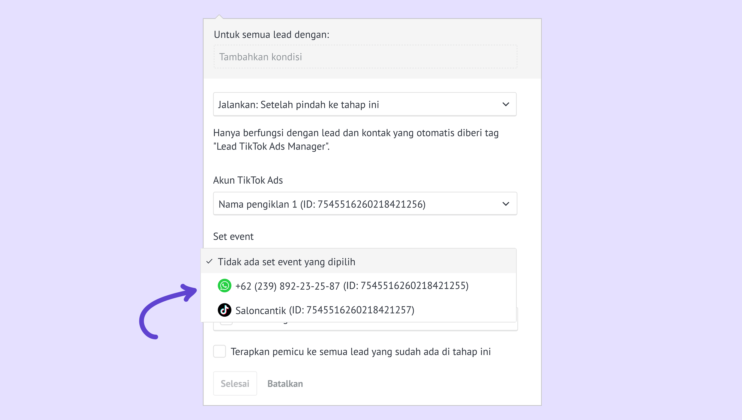Click Batalkan to cancel

click(x=285, y=384)
